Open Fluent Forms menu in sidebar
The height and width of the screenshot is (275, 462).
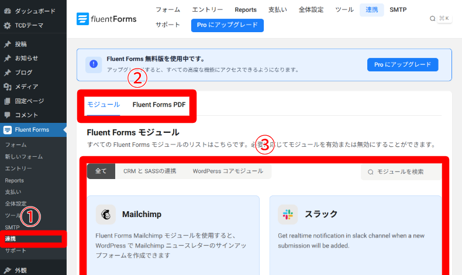tap(33, 130)
